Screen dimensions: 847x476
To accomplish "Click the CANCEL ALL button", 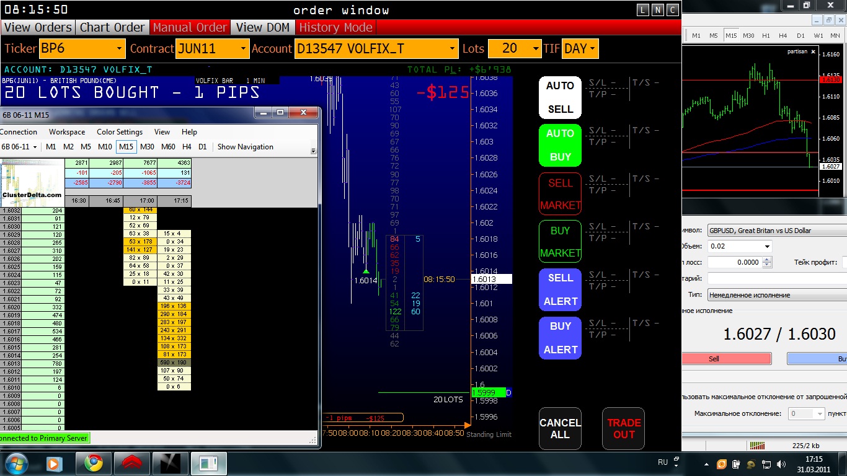I will coord(560,428).
